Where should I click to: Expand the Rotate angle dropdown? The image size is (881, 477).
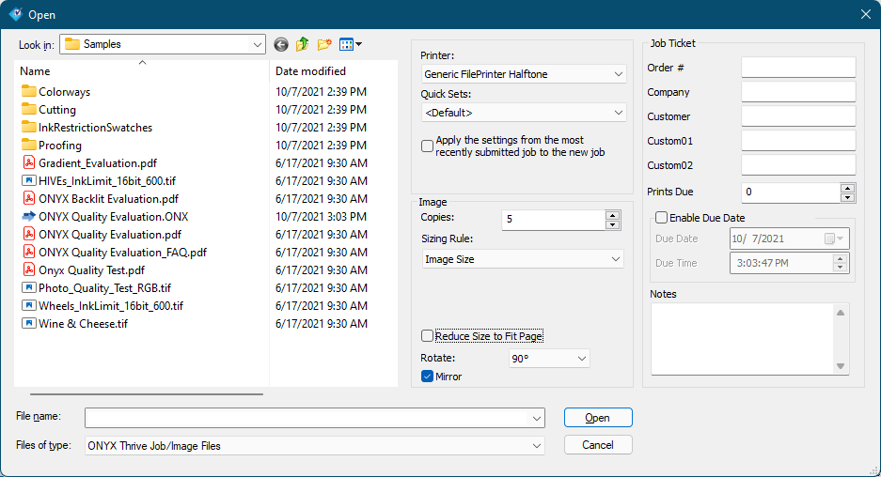[549, 359]
